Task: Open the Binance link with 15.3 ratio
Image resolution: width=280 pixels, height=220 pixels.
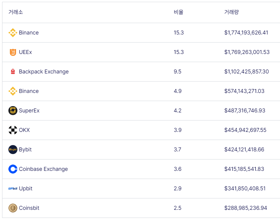Action: [29, 33]
